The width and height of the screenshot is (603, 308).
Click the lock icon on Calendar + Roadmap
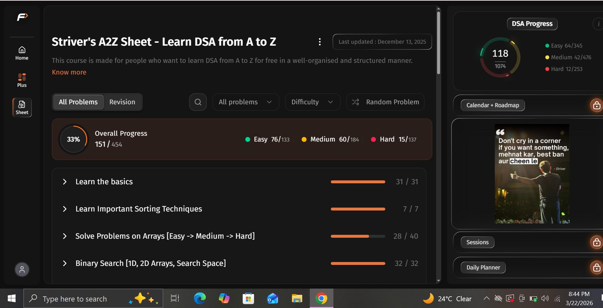coord(597,106)
